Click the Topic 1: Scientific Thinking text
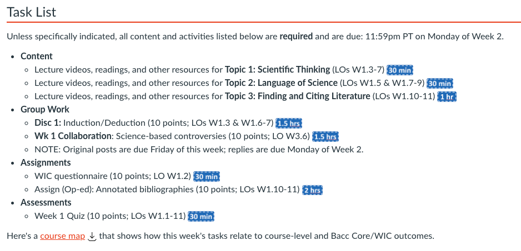This screenshot has height=251, width=521. click(x=277, y=70)
